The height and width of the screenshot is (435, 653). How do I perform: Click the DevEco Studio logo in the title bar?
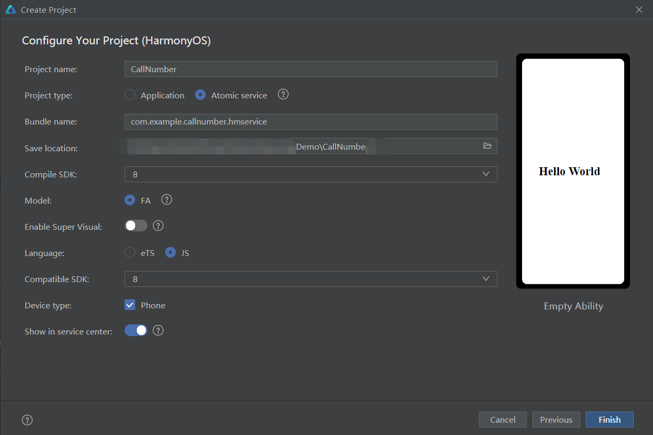(x=11, y=10)
